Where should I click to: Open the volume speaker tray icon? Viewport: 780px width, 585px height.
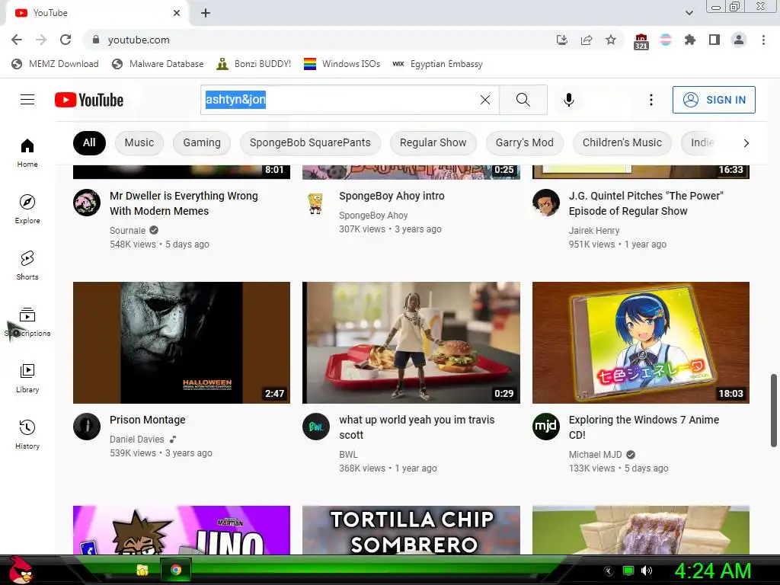point(647,571)
